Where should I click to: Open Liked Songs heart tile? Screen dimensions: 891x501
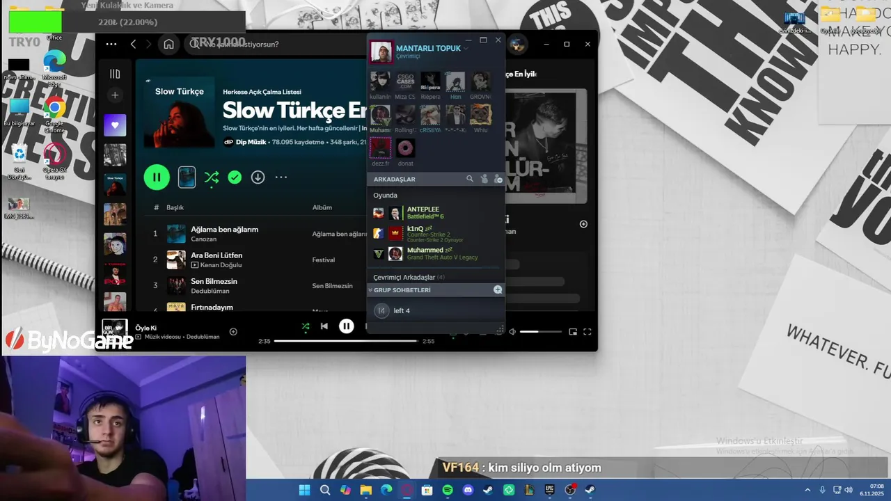(115, 125)
